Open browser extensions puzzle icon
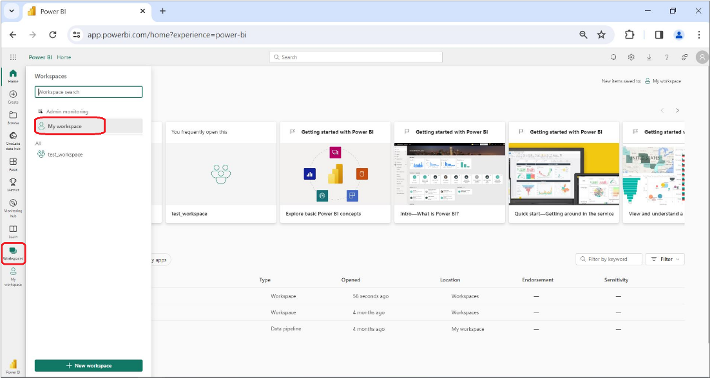The width and height of the screenshot is (712, 380). pos(630,35)
